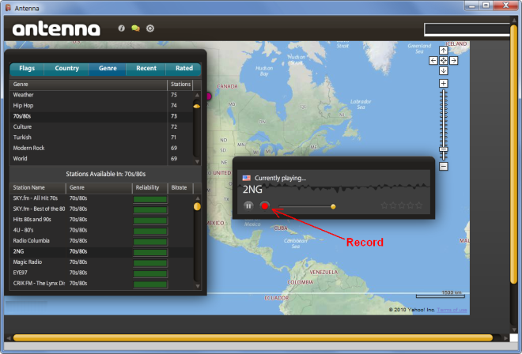The width and height of the screenshot is (522, 354).
Task: Click the Antenna logo
Action: point(56,29)
